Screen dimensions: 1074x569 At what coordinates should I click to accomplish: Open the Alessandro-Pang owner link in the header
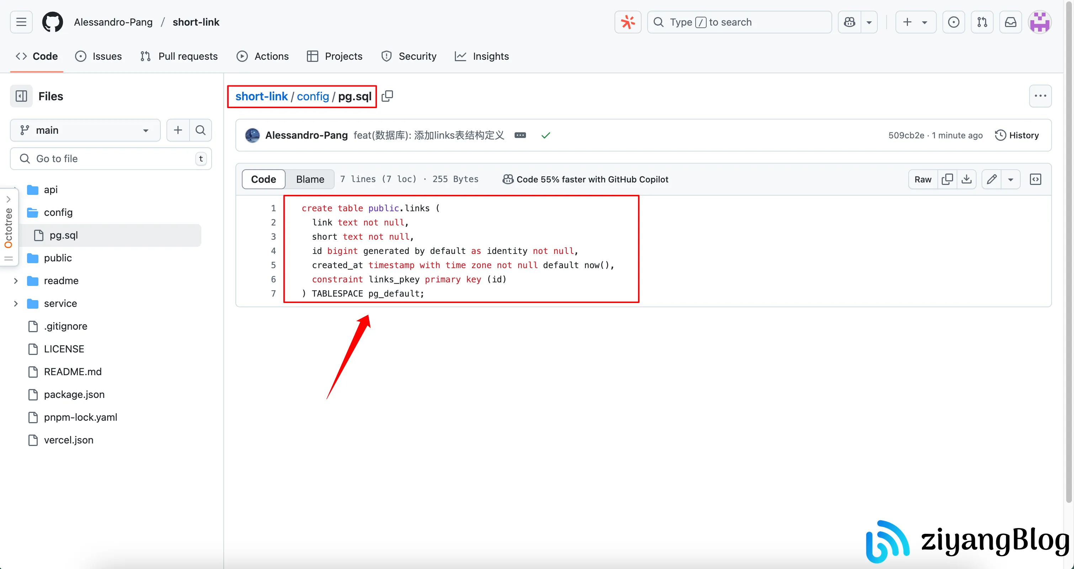[113, 22]
